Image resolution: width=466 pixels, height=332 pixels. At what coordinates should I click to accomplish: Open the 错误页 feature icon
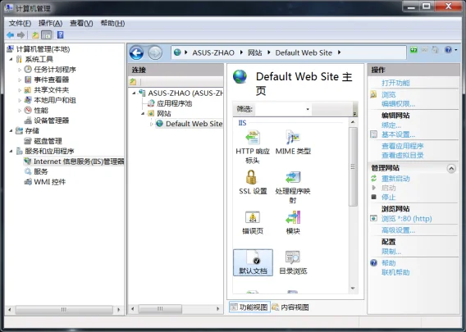253,222
